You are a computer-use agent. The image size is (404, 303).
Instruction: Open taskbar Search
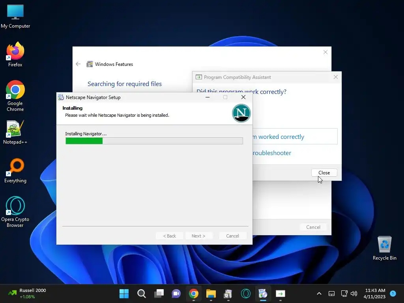[x=142, y=294]
